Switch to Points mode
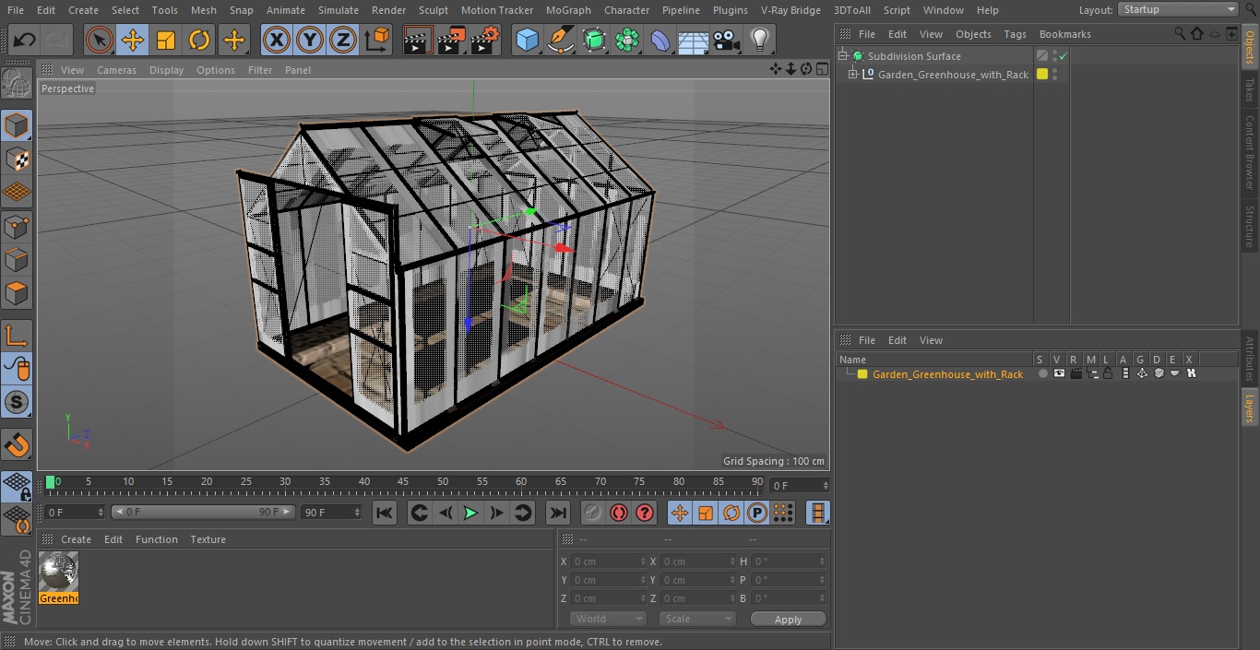 (17, 226)
